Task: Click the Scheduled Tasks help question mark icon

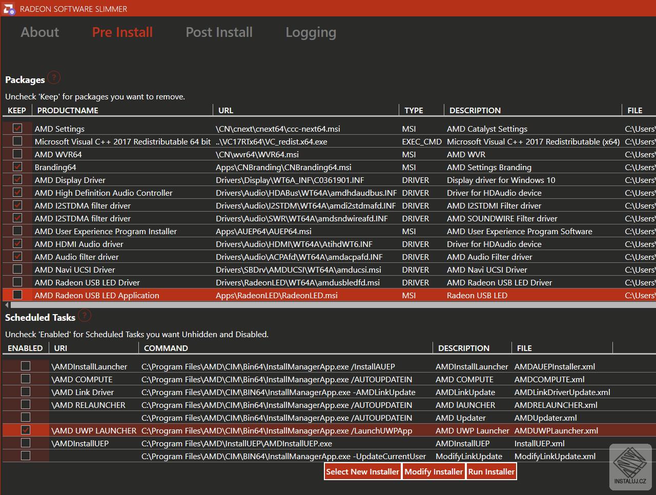Action: [85, 316]
